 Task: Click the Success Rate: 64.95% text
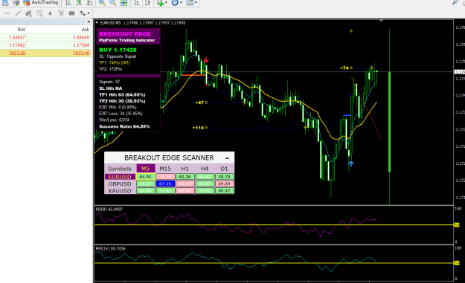click(x=124, y=127)
